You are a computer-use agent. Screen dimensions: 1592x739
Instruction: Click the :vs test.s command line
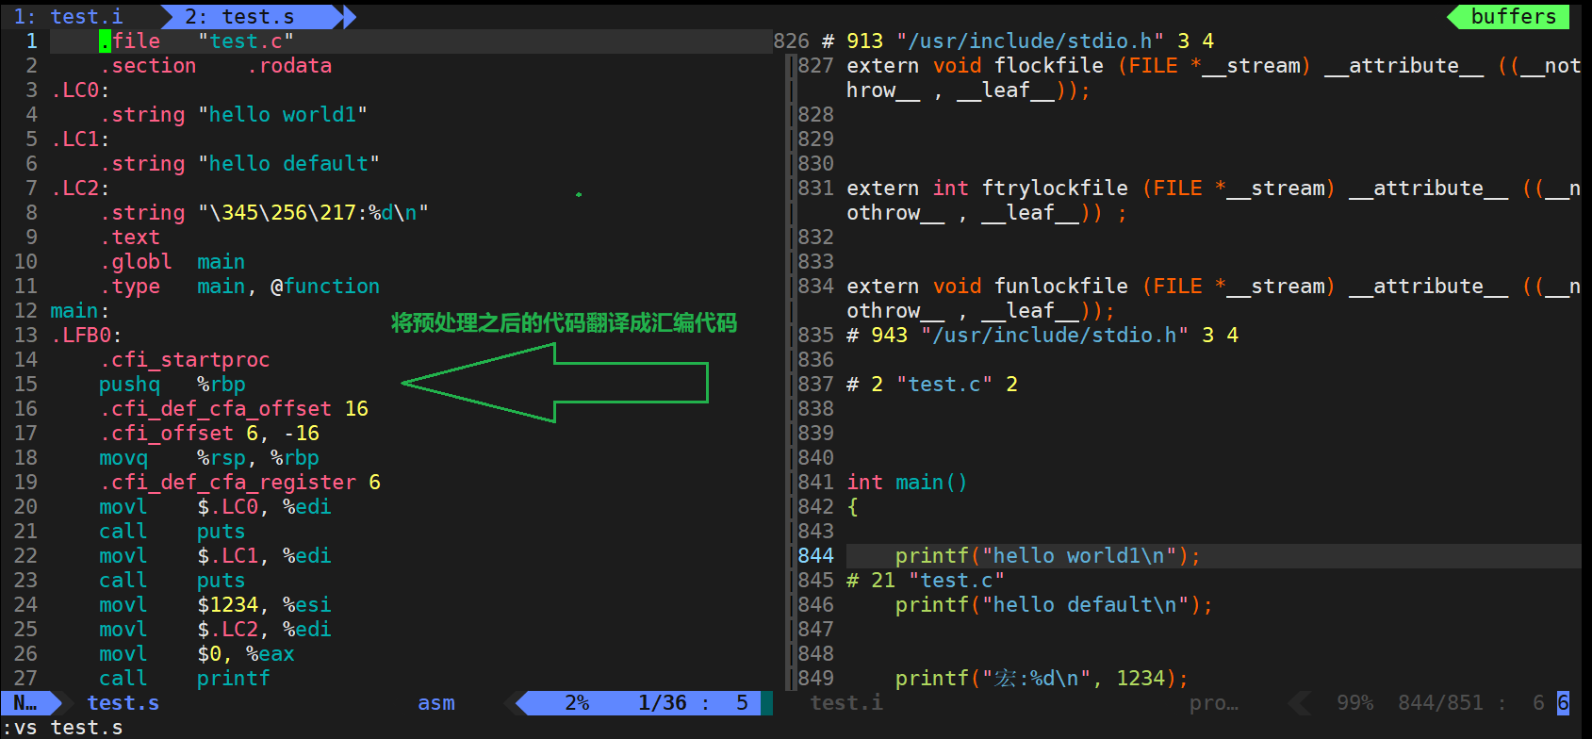(x=62, y=727)
